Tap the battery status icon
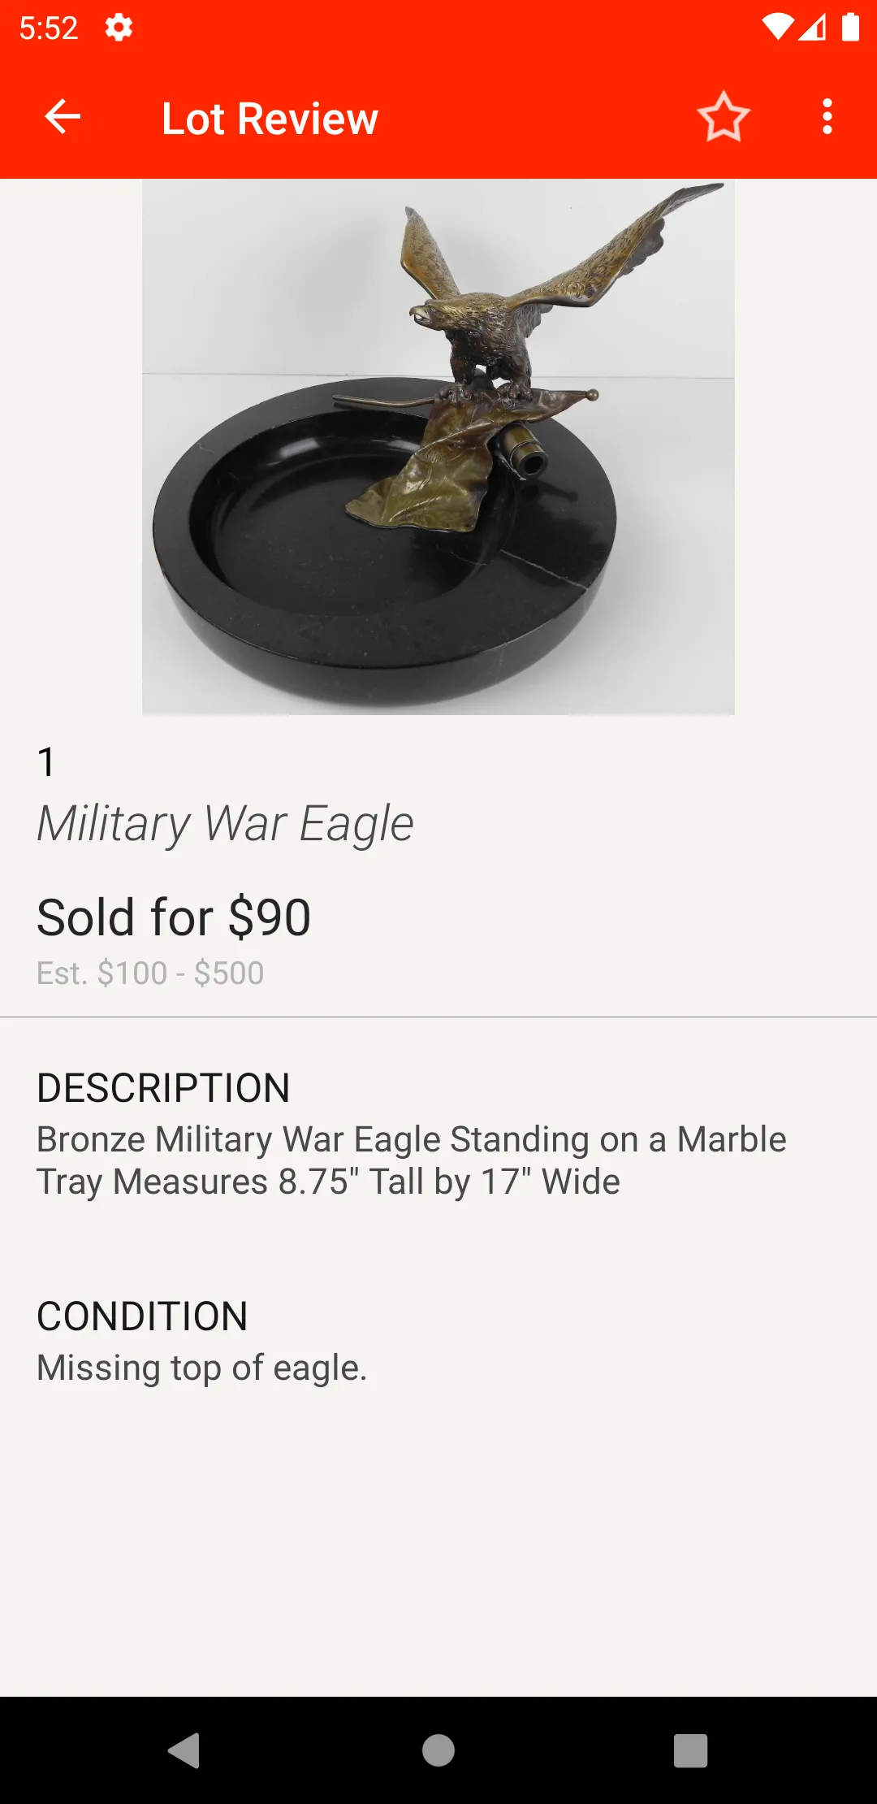877x1804 pixels. [x=850, y=28]
